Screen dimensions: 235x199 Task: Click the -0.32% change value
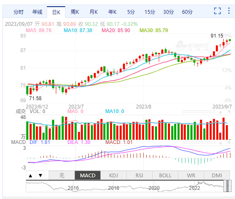click(x=130, y=24)
